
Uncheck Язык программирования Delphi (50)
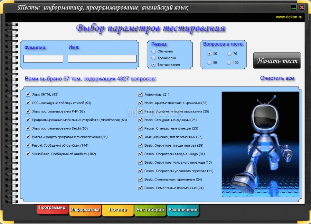tap(28, 128)
